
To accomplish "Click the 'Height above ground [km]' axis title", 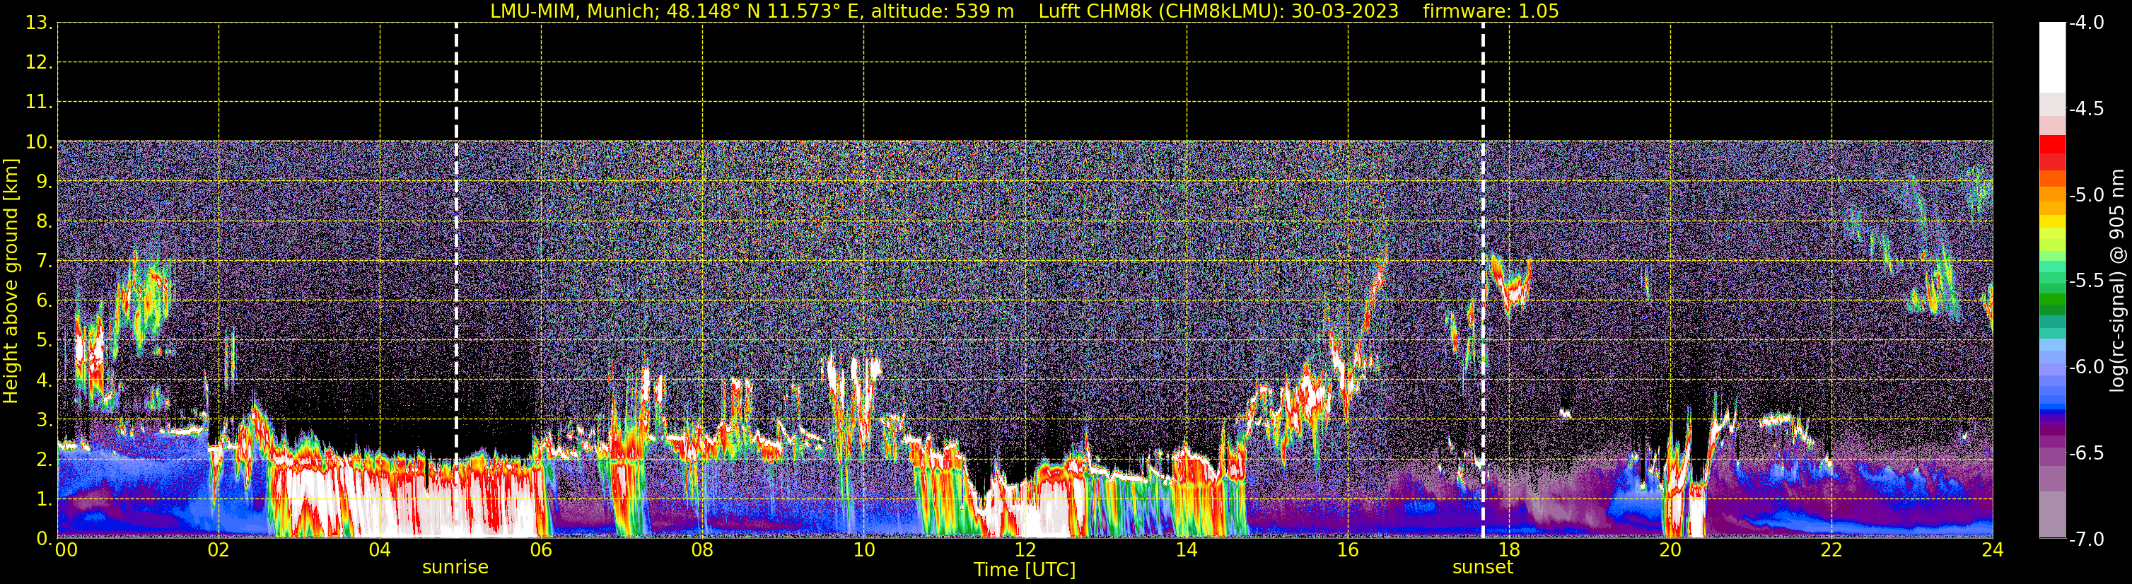I will (x=11, y=281).
